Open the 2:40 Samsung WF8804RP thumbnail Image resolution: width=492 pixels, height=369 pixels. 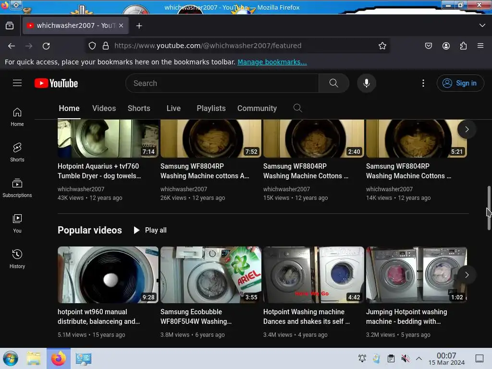click(x=313, y=138)
